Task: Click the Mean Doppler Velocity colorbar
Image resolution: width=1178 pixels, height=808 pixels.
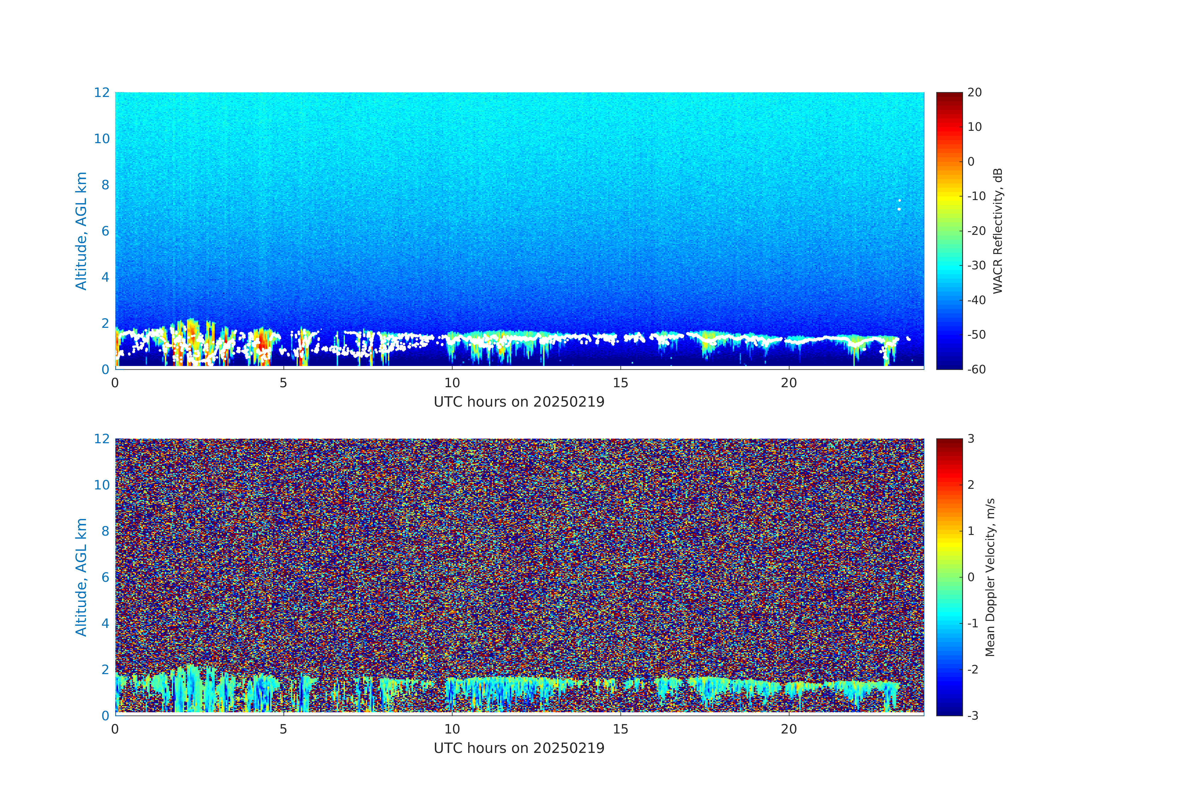Action: pyautogui.click(x=949, y=577)
